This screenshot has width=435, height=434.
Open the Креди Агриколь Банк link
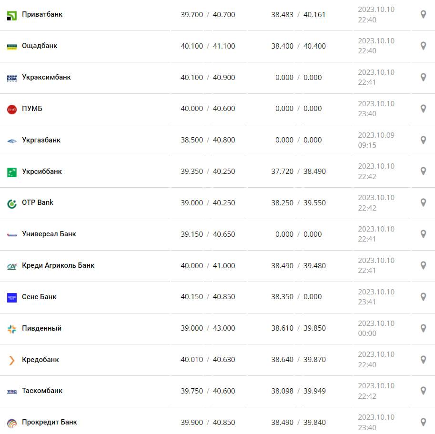pyautogui.click(x=58, y=265)
